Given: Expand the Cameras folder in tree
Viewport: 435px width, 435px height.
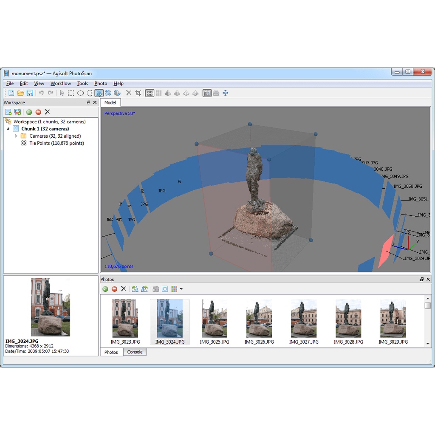Looking at the screenshot, I should [x=16, y=136].
